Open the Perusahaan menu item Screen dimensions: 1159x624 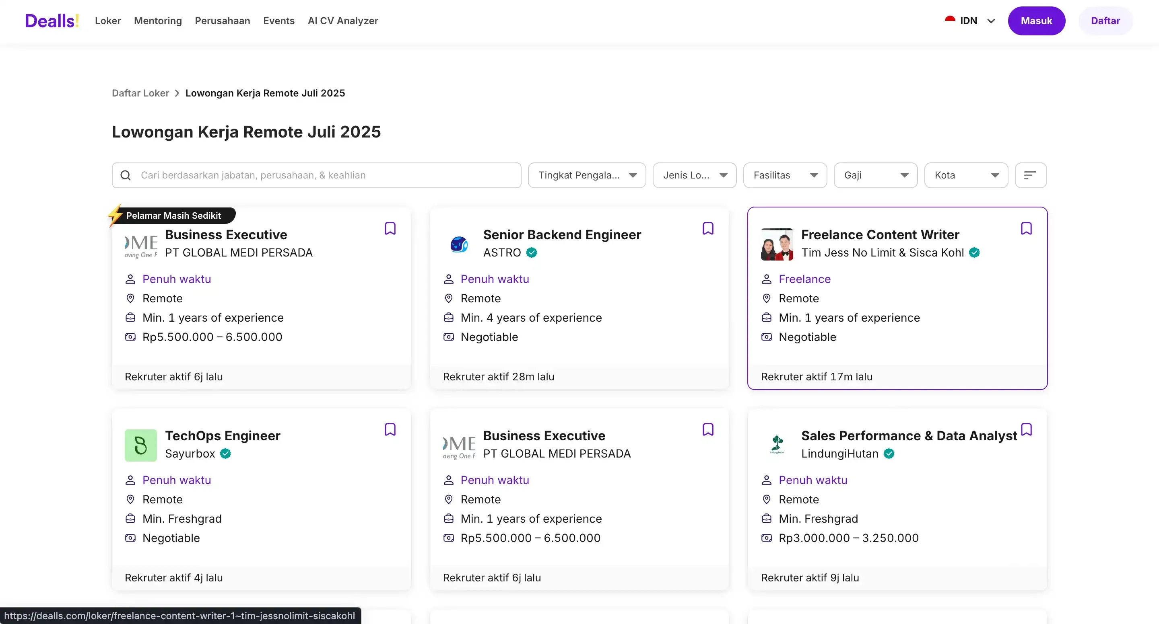coord(222,21)
